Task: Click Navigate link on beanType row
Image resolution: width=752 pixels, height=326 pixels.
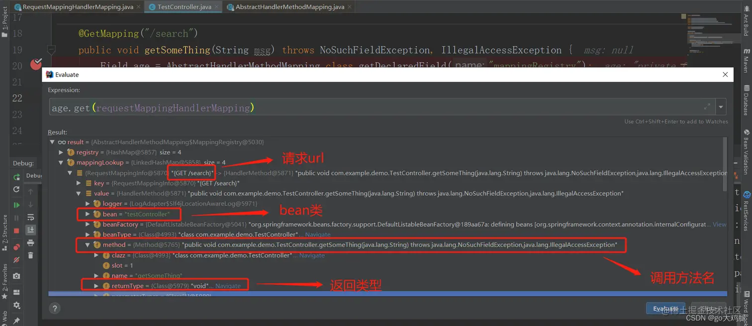Action: coord(317,235)
